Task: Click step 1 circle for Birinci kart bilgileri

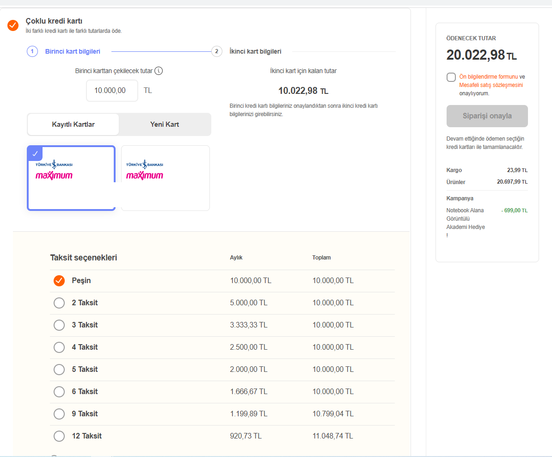Action: click(x=32, y=51)
